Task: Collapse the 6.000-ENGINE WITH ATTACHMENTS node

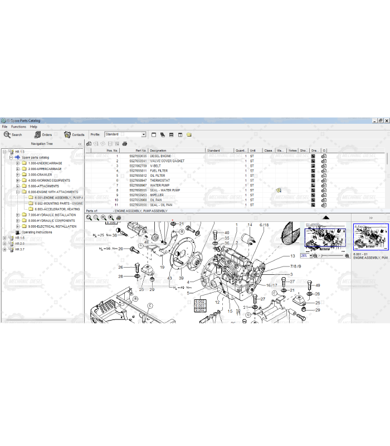Action: (x=18, y=192)
